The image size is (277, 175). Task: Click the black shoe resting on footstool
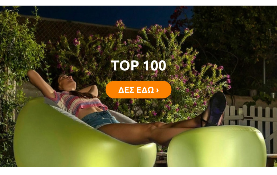click(x=214, y=109)
